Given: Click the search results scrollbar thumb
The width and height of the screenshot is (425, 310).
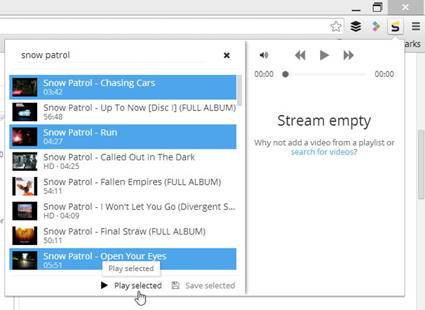Looking at the screenshot, I should (x=239, y=90).
